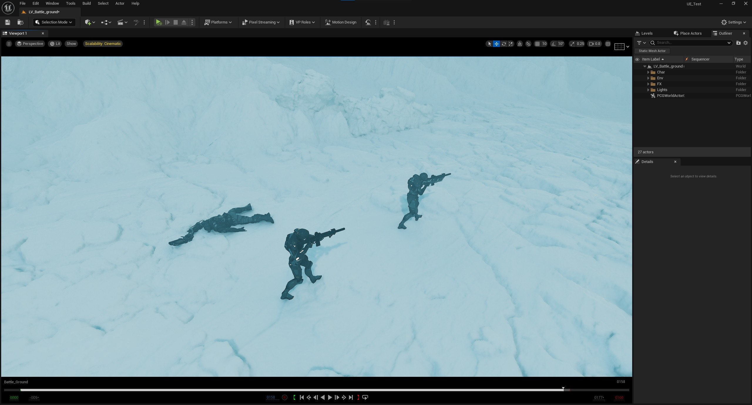752x405 pixels.
Task: Click the Sequencer record button
Action: pyautogui.click(x=284, y=397)
